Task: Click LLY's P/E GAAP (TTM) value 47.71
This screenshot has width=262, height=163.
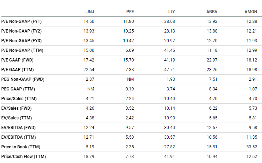Action: coord(169,70)
